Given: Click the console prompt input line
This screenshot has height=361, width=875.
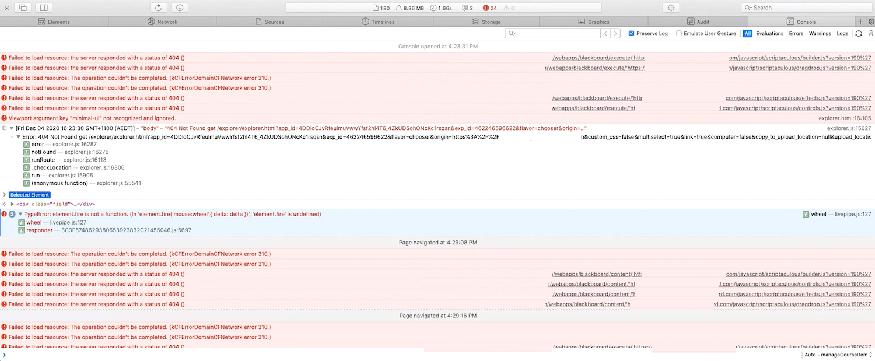Looking at the screenshot, I should coord(402,355).
